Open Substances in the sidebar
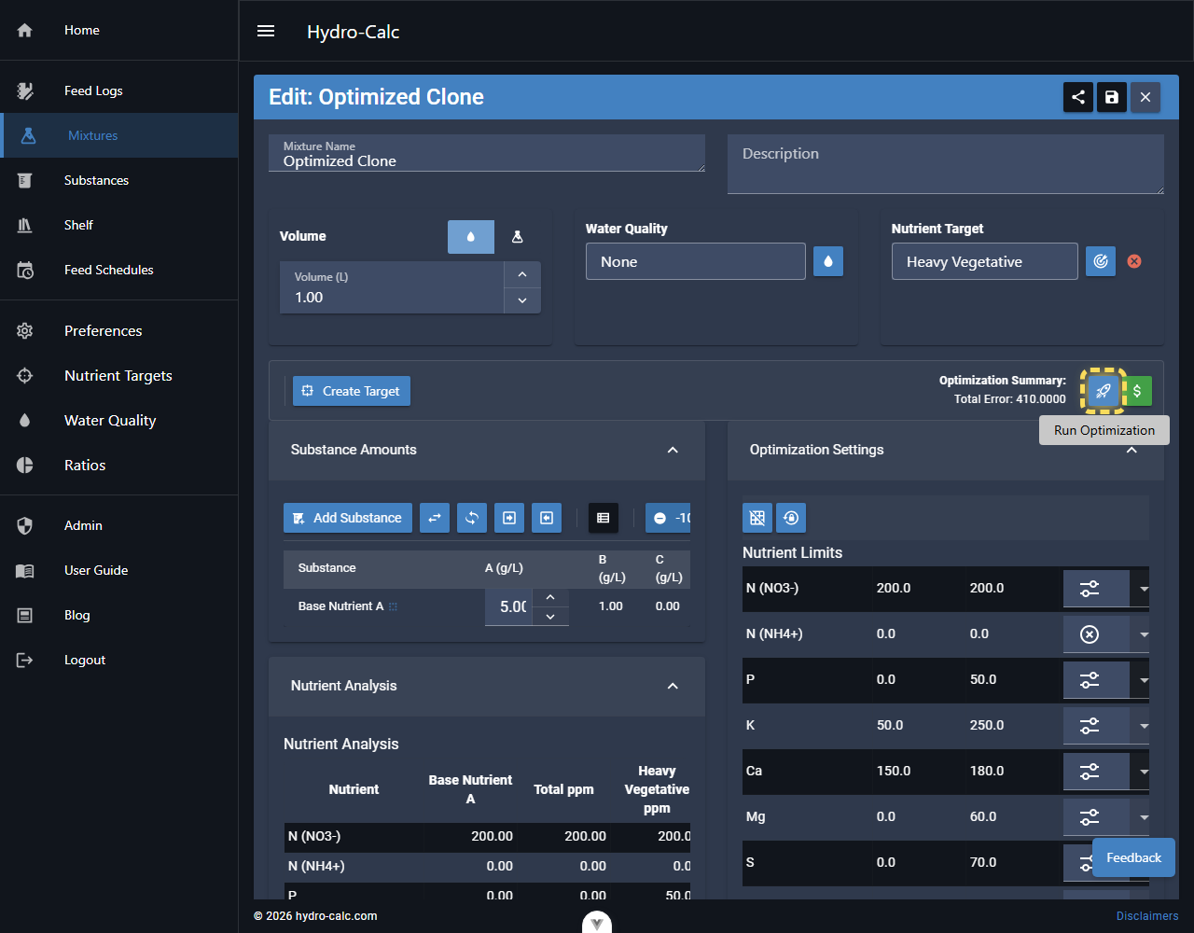The image size is (1194, 933). point(119,180)
